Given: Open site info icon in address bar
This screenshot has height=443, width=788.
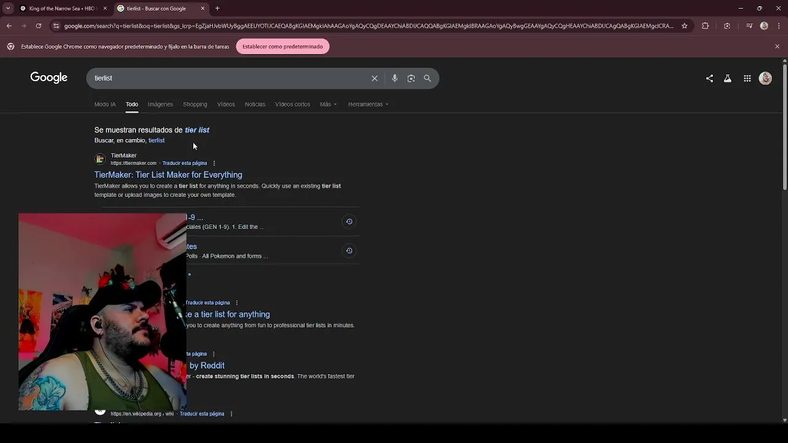Looking at the screenshot, I should [56, 26].
